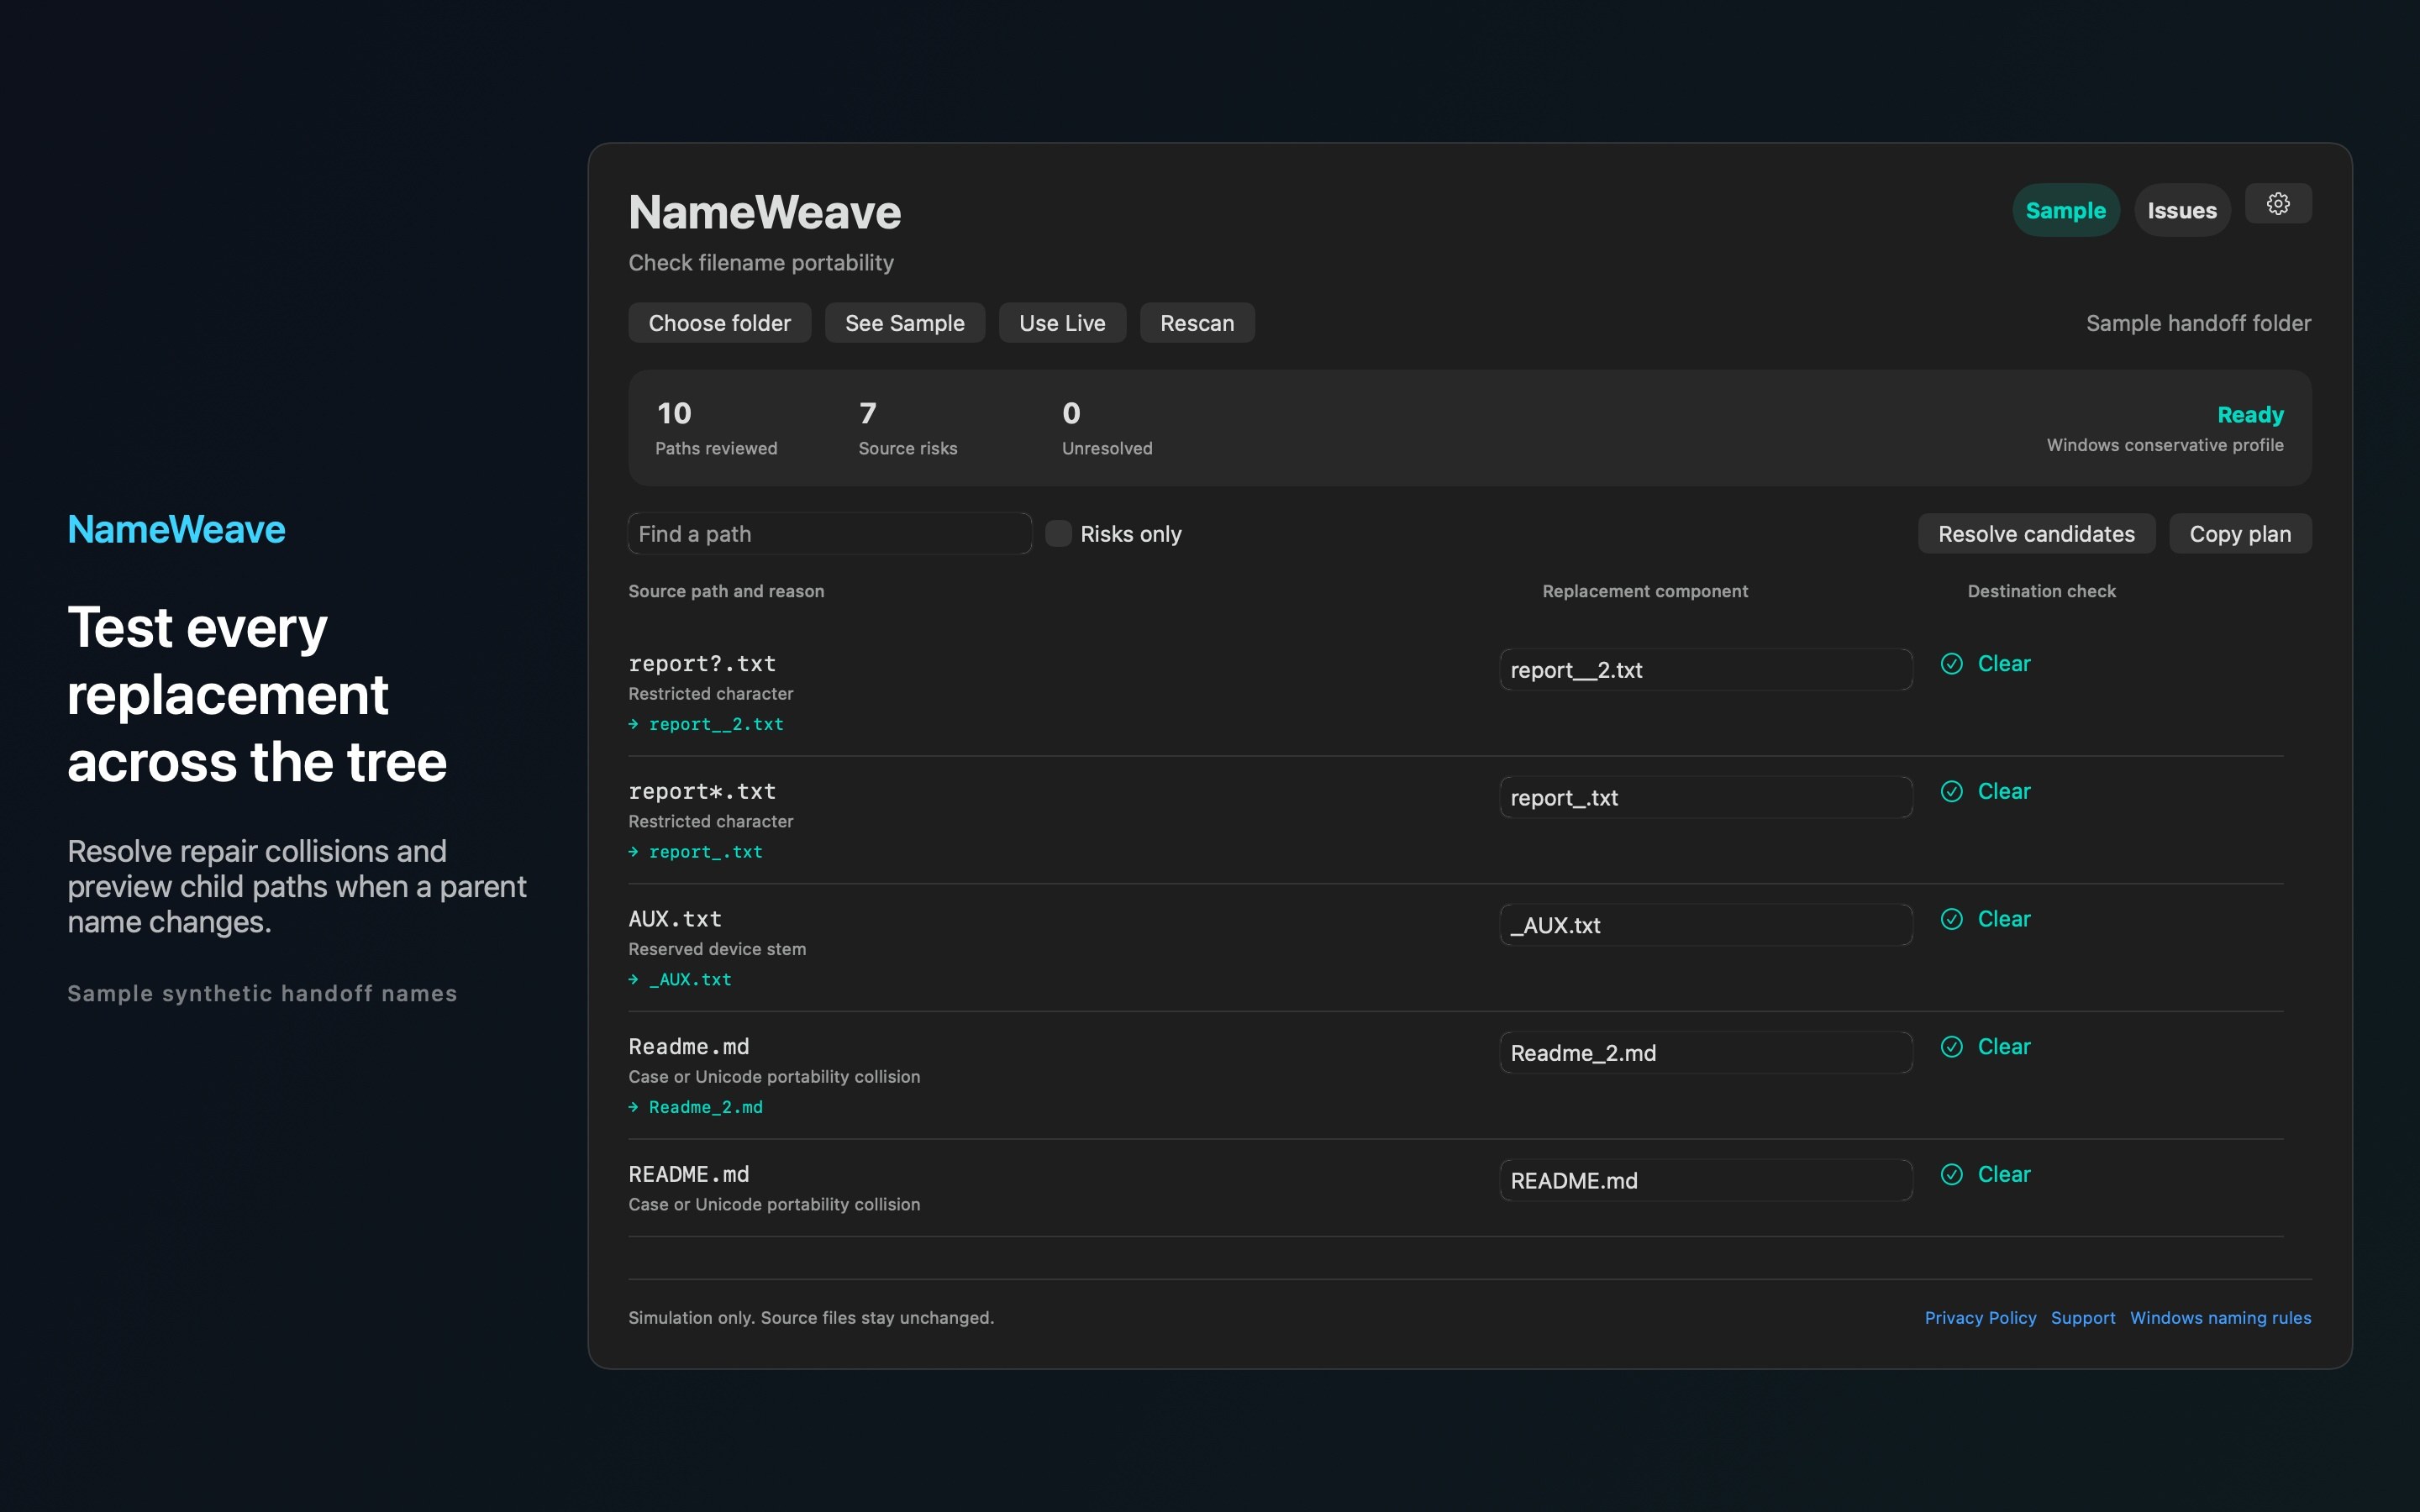This screenshot has width=2420, height=1512.
Task: Click the Clear check icon for AUX.txt
Action: (x=1951, y=919)
